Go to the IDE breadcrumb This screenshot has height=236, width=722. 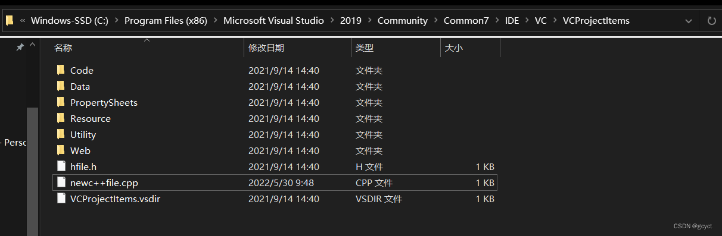tap(512, 21)
